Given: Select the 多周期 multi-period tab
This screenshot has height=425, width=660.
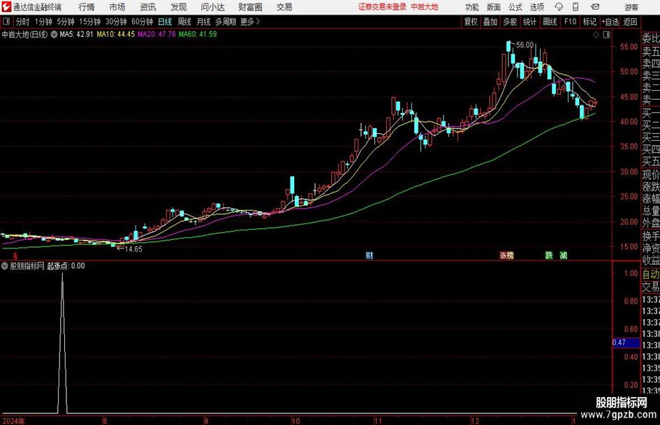Looking at the screenshot, I should tap(226, 22).
